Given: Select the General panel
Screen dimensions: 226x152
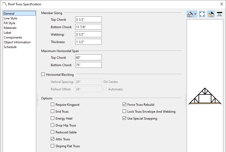Looking at the screenshot, I should pyautogui.click(x=19, y=13).
